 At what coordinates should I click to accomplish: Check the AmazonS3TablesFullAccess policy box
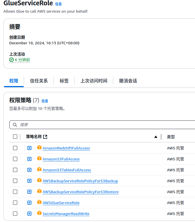coord(15,170)
